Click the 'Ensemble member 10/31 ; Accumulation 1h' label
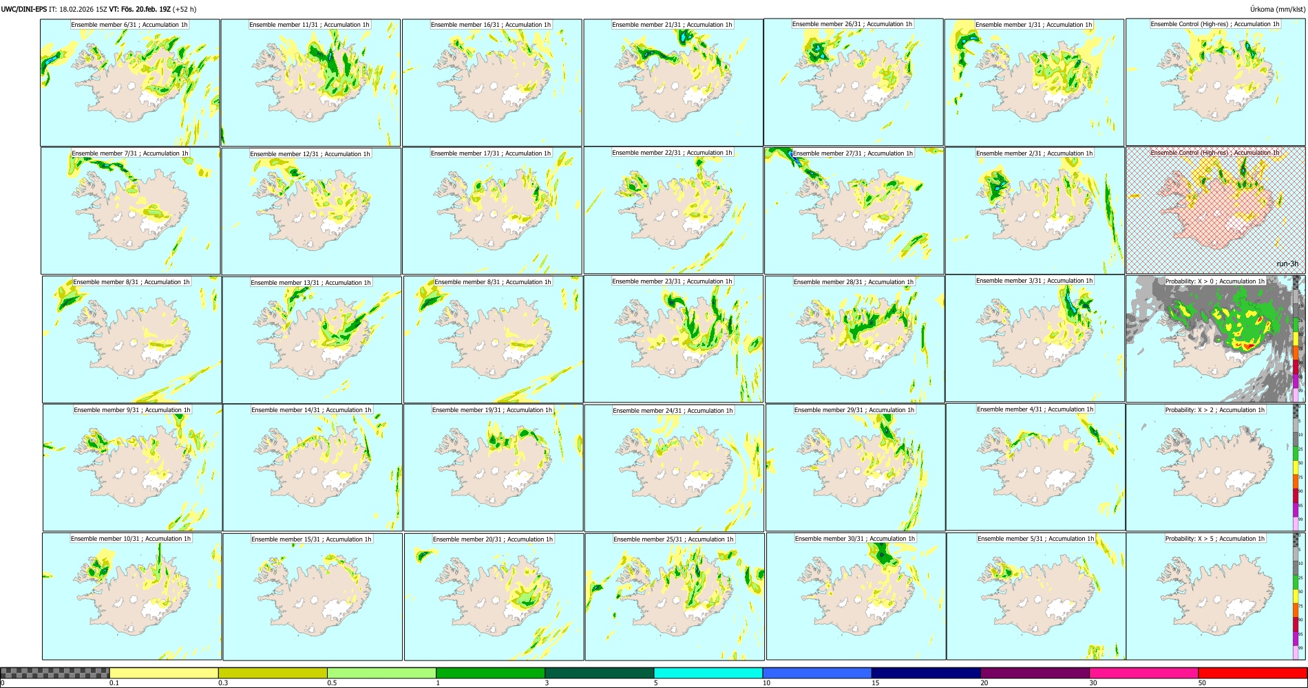 click(x=131, y=539)
